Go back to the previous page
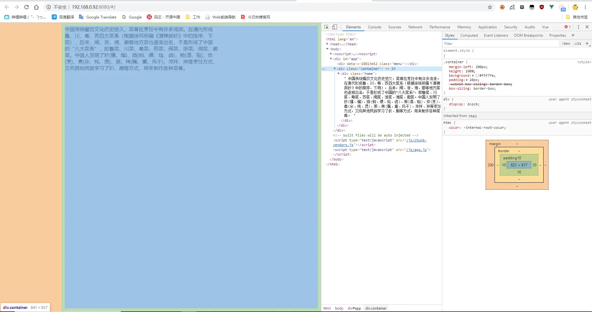This screenshot has height=312, width=592. (7, 7)
